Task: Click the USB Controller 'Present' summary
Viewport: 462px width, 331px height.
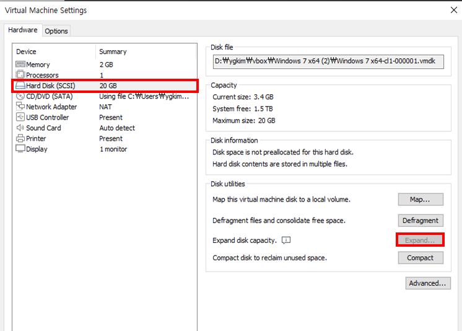Action: pyautogui.click(x=111, y=117)
